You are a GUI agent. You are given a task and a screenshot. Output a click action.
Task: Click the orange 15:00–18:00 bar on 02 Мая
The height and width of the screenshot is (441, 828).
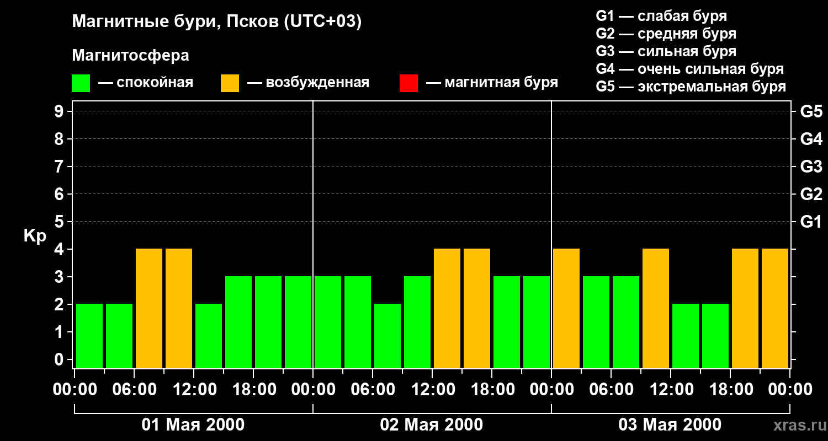coord(477,308)
